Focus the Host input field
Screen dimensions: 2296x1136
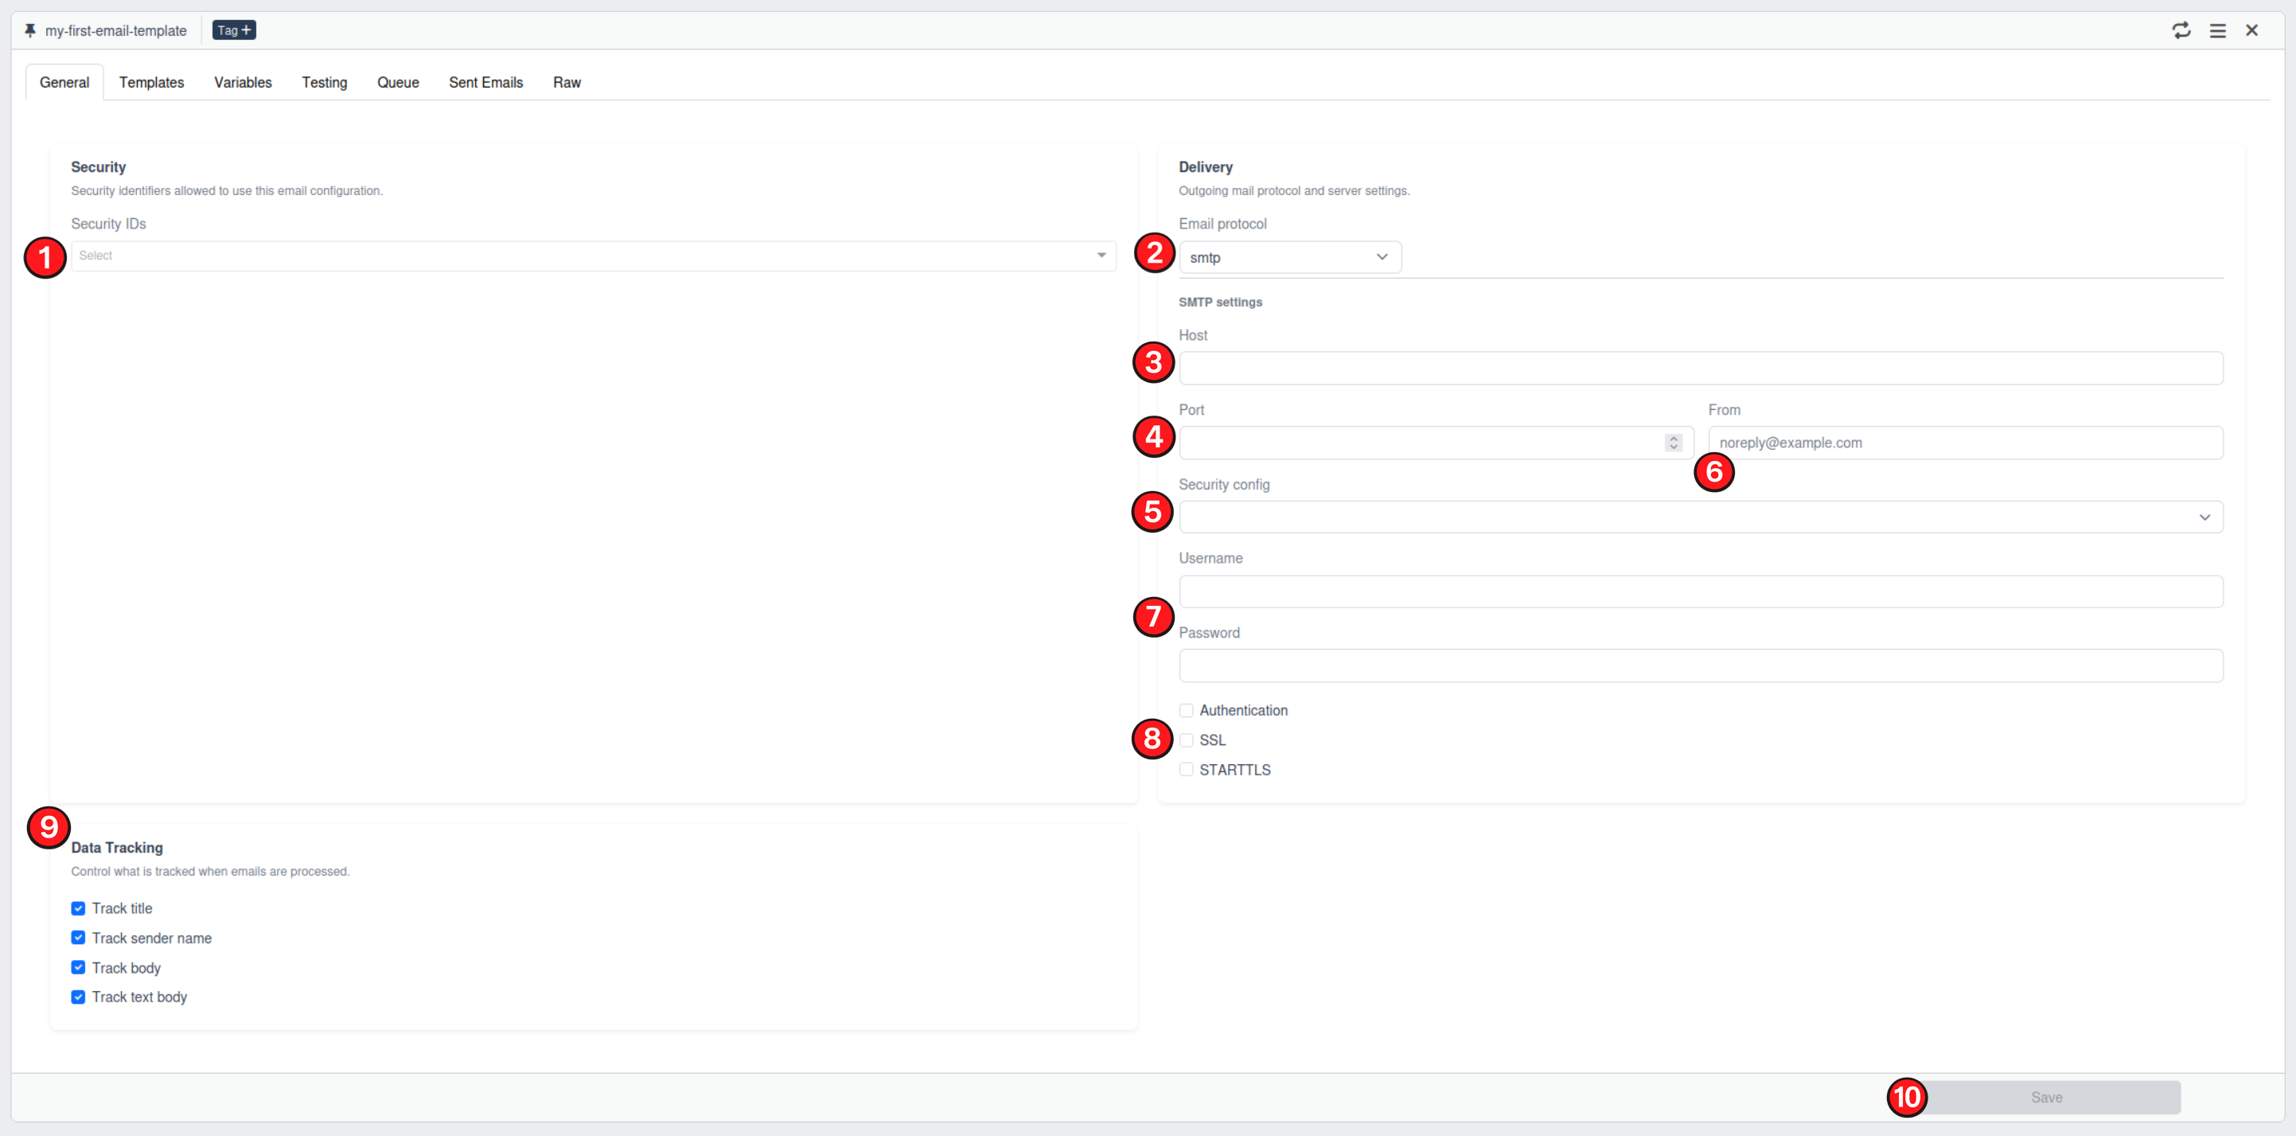coord(1700,369)
